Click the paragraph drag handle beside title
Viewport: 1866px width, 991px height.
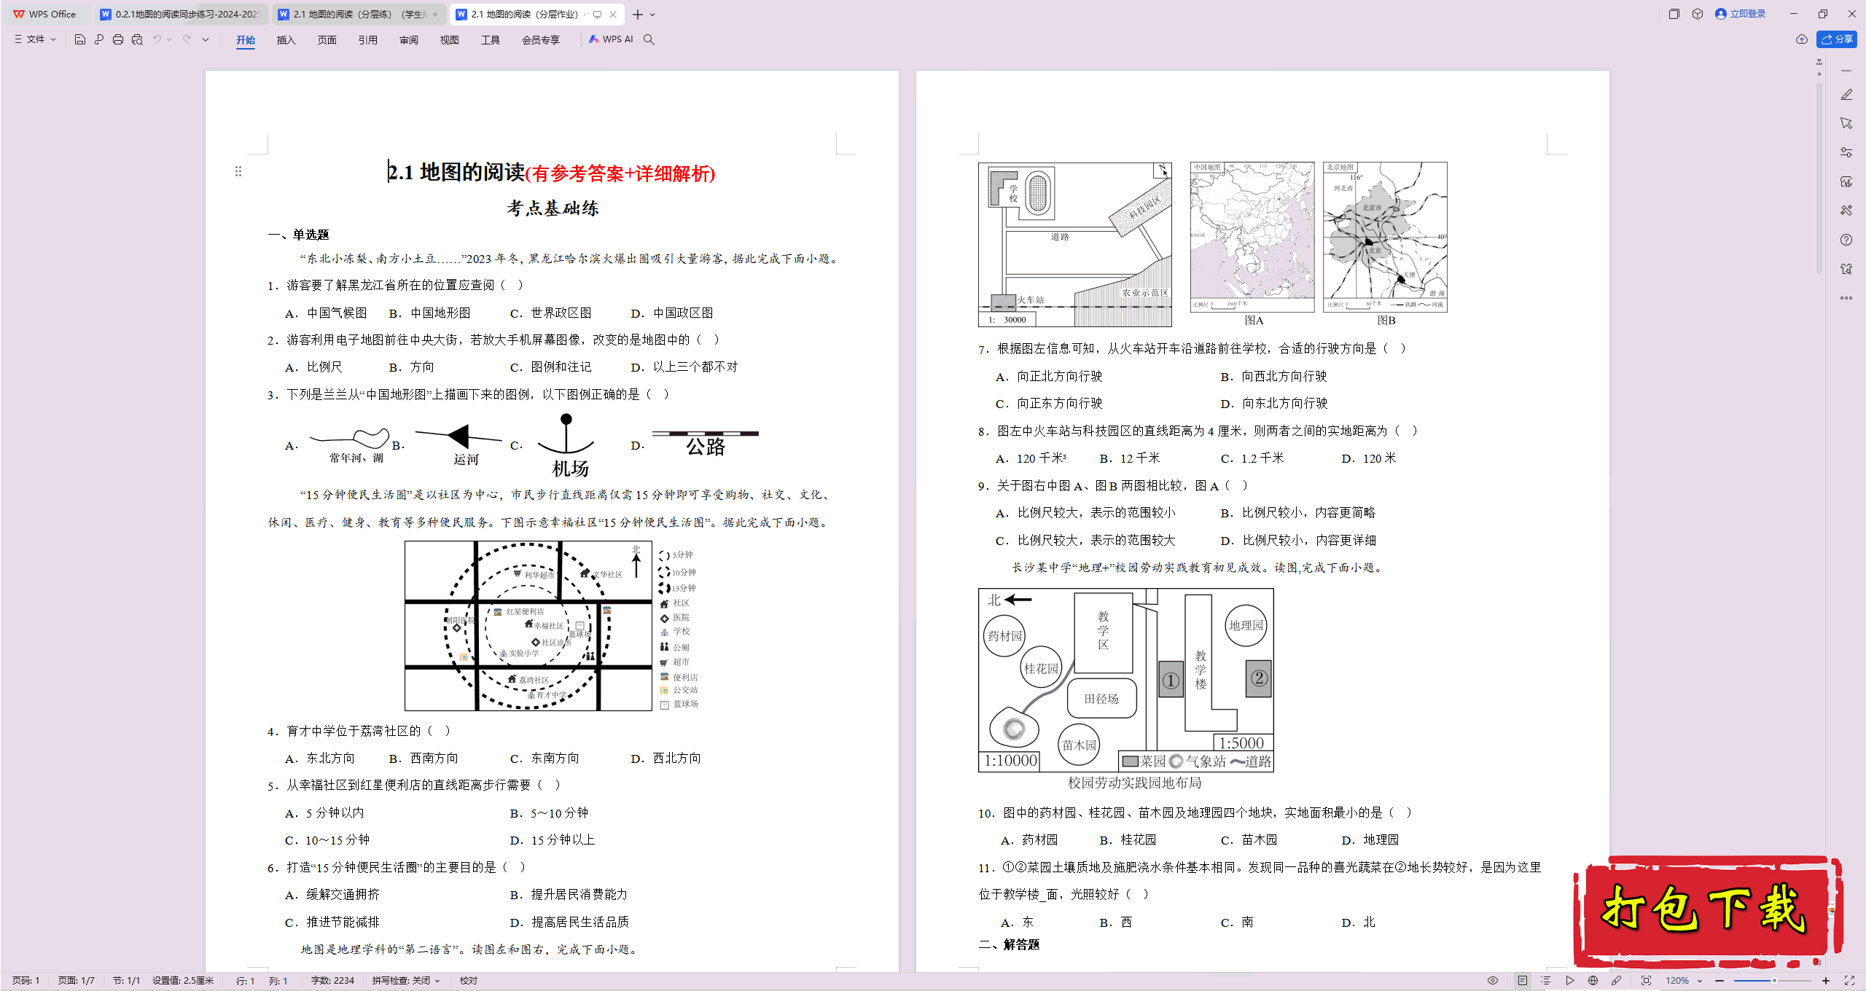coord(238,171)
